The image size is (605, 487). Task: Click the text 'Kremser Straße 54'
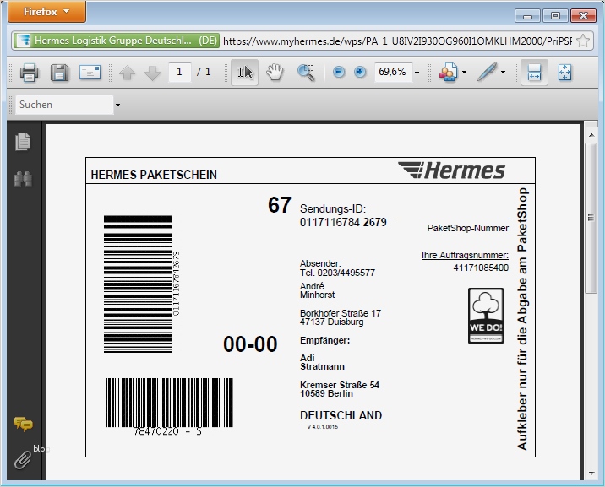pos(340,385)
